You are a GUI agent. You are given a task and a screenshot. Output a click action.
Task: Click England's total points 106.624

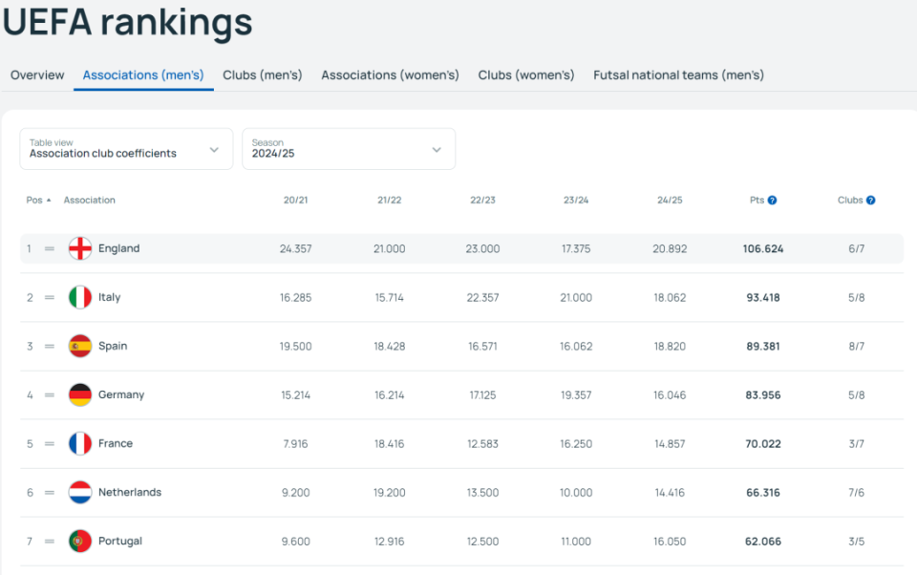(763, 249)
